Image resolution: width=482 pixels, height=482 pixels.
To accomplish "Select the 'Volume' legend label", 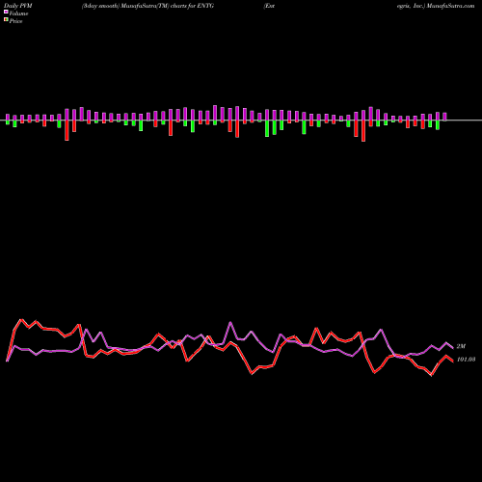I will coord(18,13).
